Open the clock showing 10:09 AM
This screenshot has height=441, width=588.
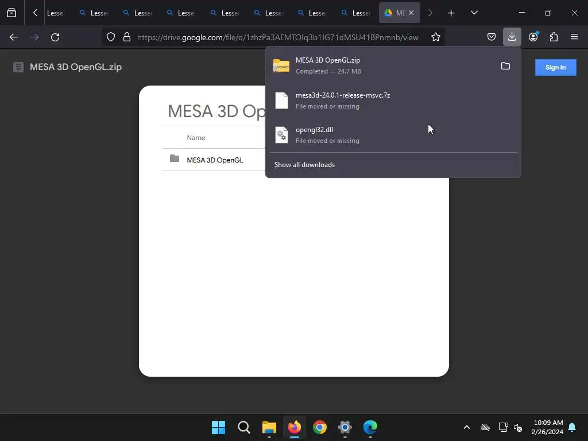coord(547,427)
